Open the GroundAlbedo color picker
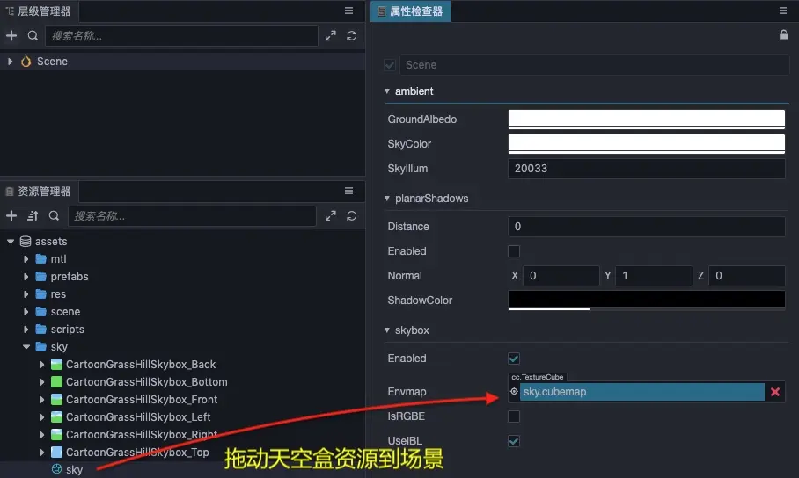The image size is (799, 478). [x=646, y=119]
